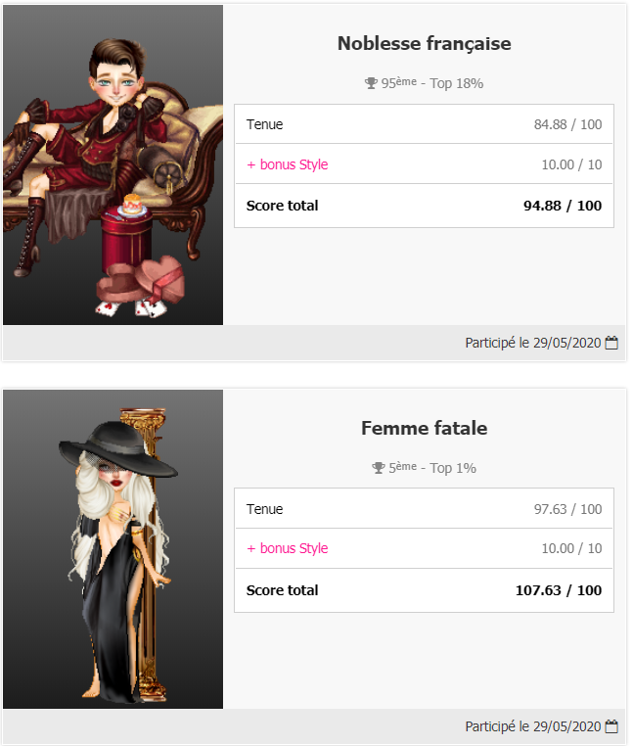
Task: Click the calendar icon in the Femme fatale card
Action: [x=612, y=726]
